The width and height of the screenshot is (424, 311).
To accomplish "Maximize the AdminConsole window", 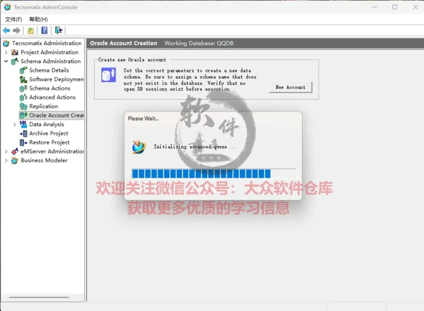I will click(x=395, y=7).
